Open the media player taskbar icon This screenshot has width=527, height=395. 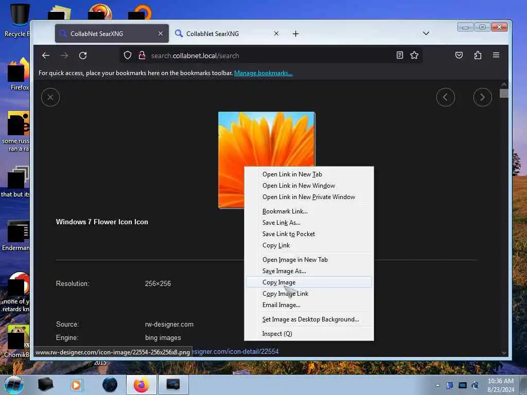point(76,385)
